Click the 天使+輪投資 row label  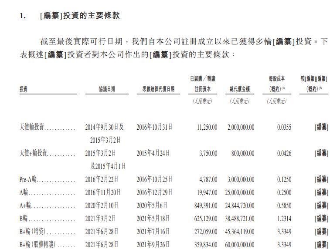click(x=33, y=153)
